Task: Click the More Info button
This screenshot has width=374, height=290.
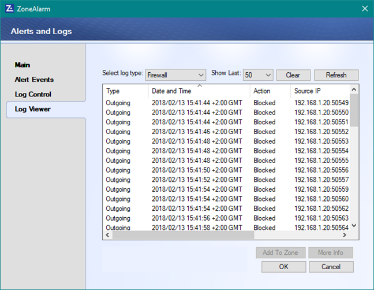Action: 331,252
